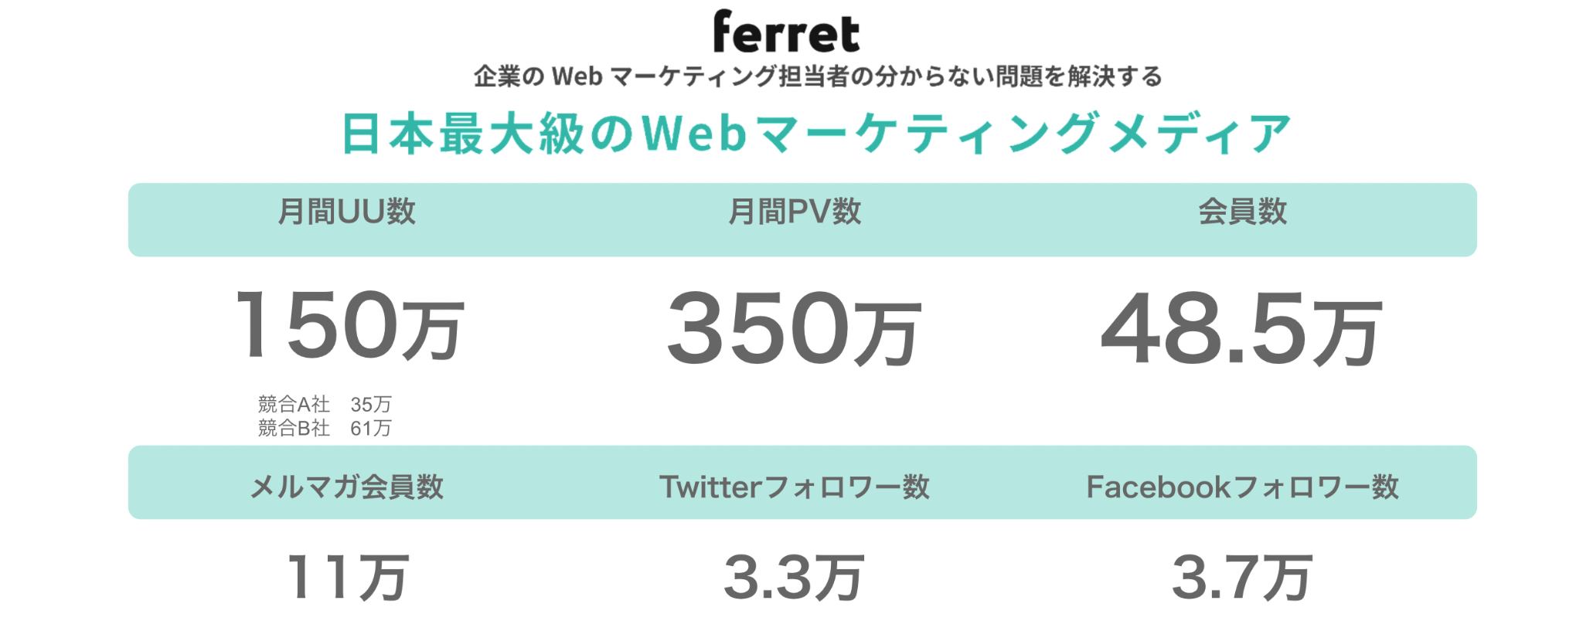1583x631 pixels.
Task: Select the Twitterフォロワー数 header label
Action: point(794,487)
